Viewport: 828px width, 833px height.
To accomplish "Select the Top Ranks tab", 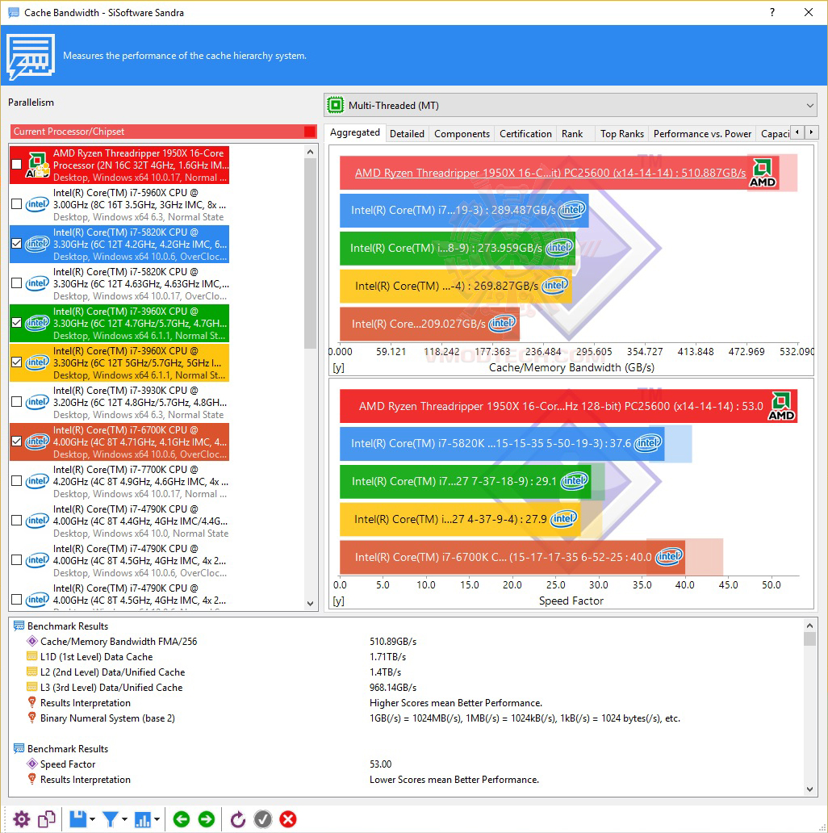I will (622, 134).
